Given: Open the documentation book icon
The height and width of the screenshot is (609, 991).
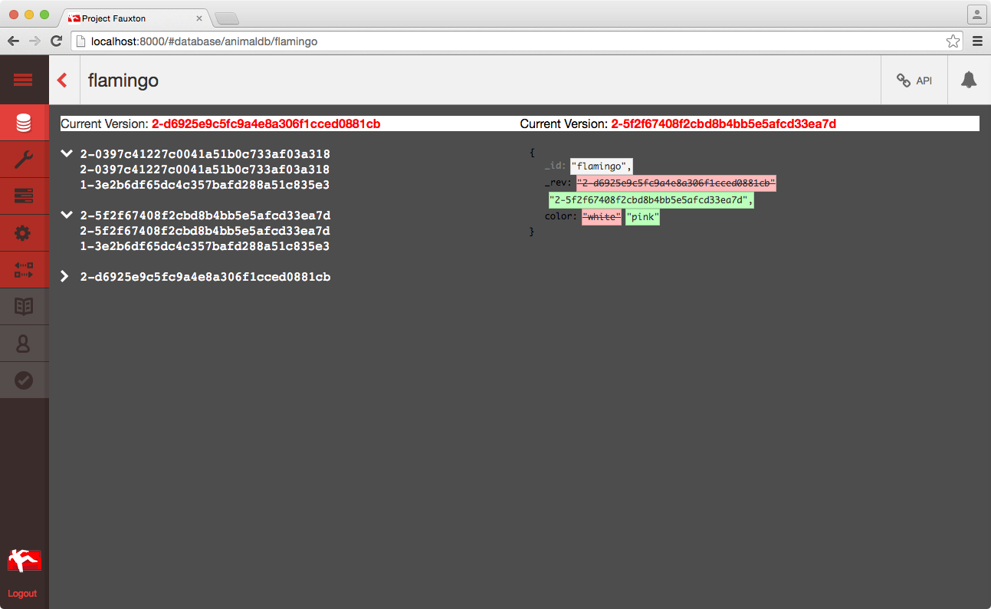Looking at the screenshot, I should [x=24, y=307].
